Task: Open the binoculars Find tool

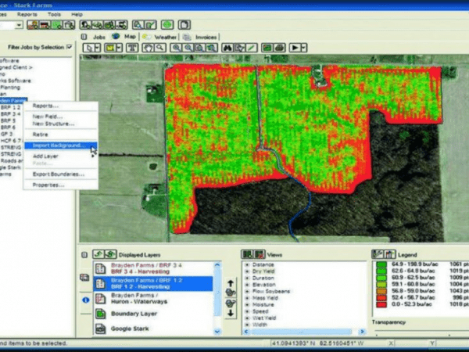Action: [228, 48]
